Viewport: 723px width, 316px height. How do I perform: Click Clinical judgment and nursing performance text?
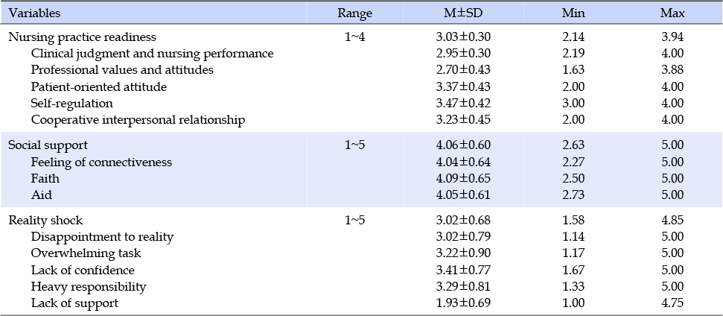[152, 54]
